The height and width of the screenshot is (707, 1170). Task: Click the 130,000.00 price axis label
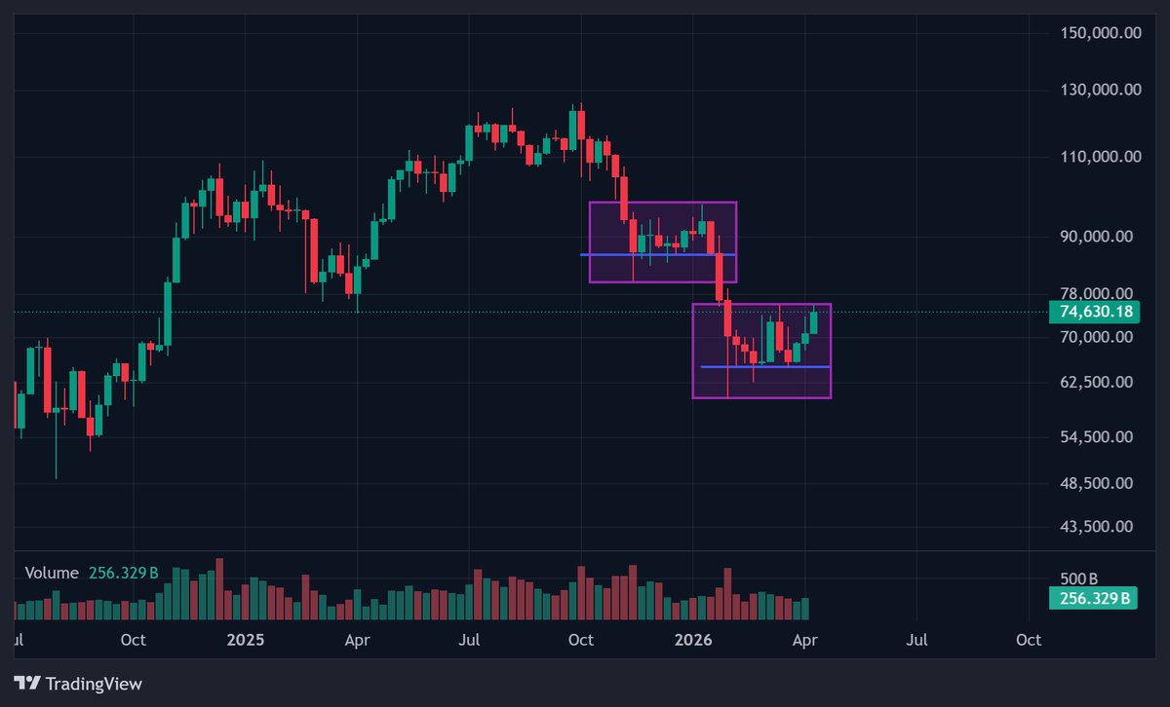(x=1101, y=90)
